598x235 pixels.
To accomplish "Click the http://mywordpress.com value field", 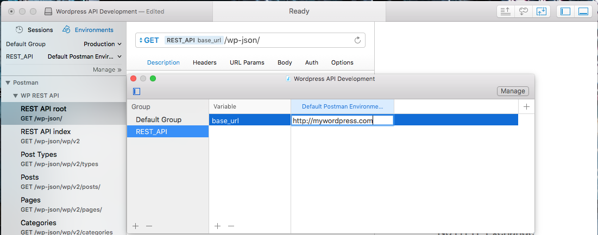I will click(342, 120).
